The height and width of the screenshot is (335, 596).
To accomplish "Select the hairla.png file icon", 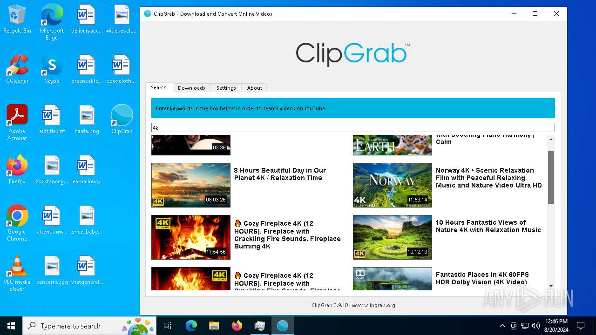I will coord(87,120).
